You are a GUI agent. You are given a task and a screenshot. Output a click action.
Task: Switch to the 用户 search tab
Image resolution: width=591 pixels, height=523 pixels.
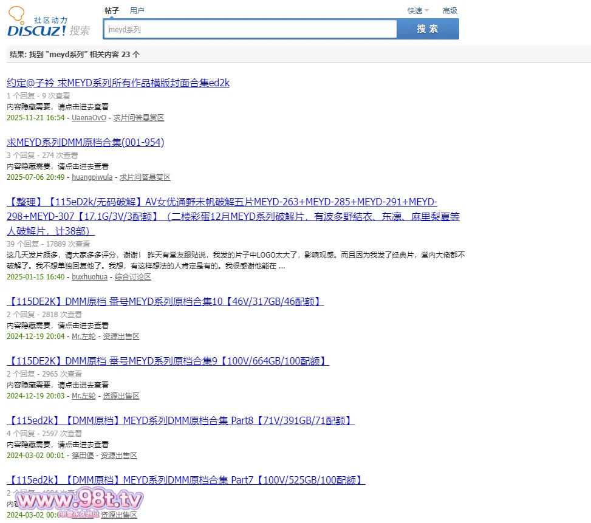click(x=137, y=10)
